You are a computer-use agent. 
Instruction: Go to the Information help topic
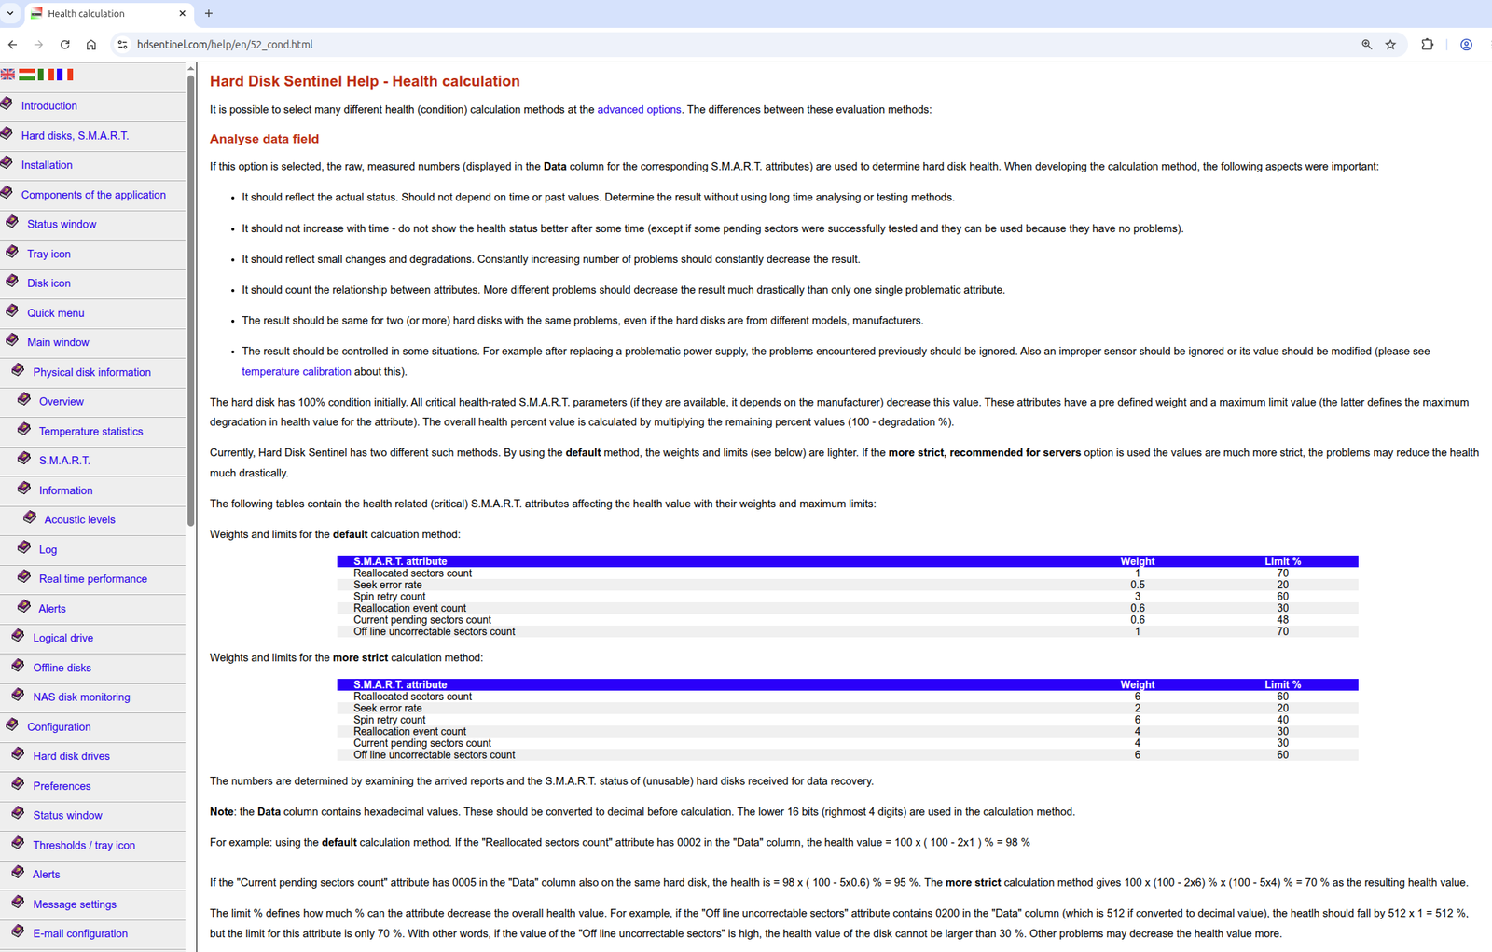(65, 490)
